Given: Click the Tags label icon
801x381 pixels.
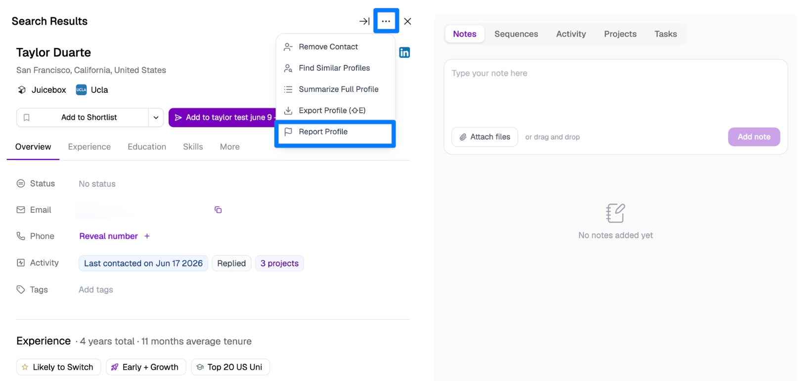Looking at the screenshot, I should tap(21, 289).
